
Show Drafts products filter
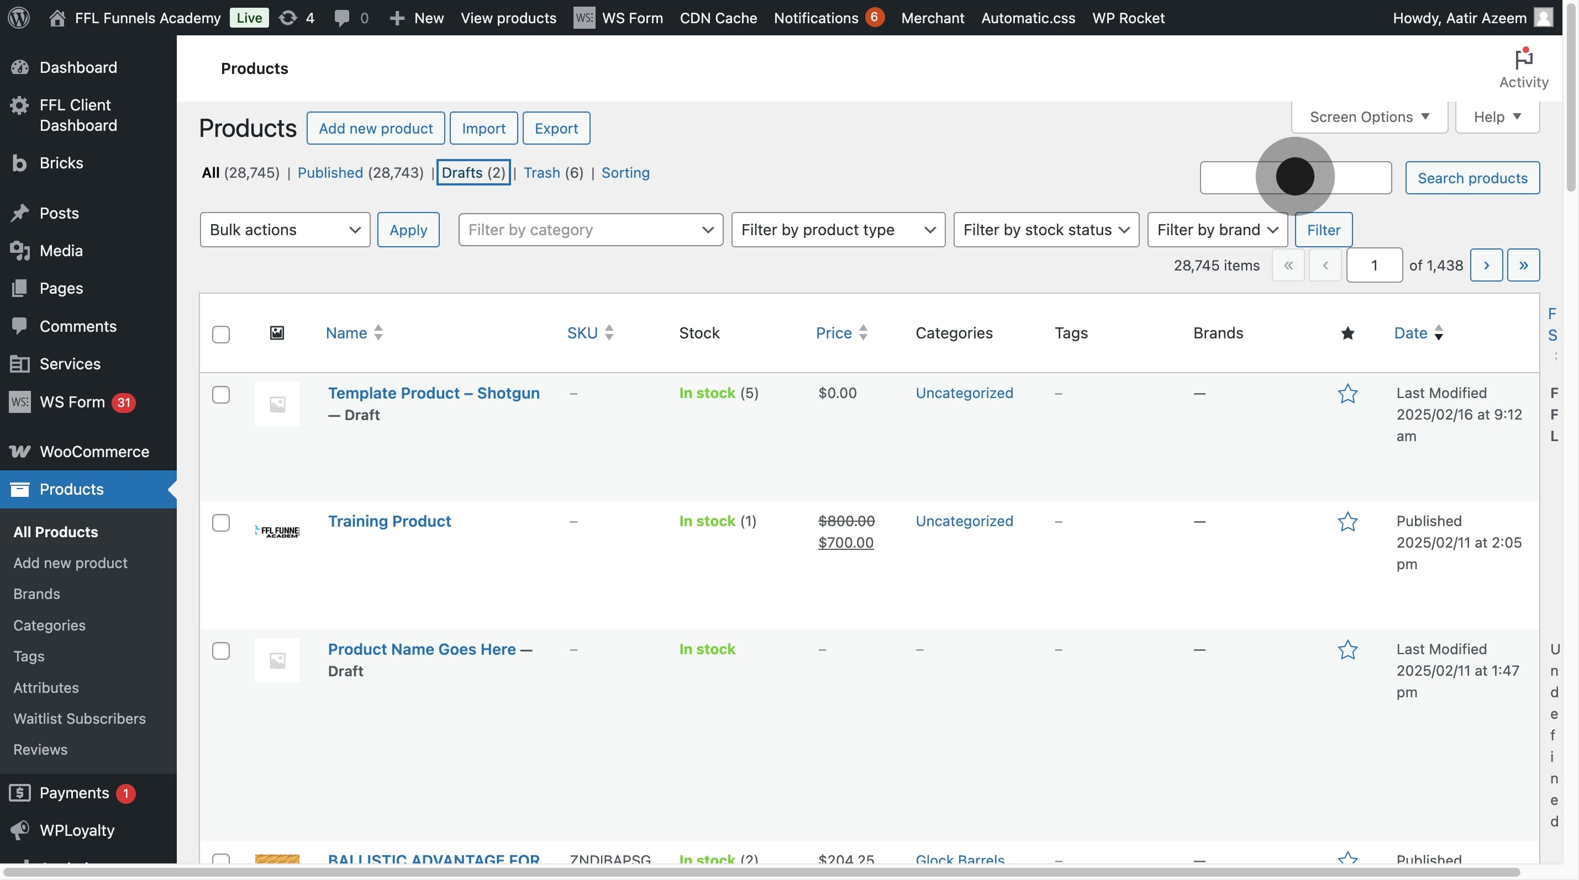473,173
